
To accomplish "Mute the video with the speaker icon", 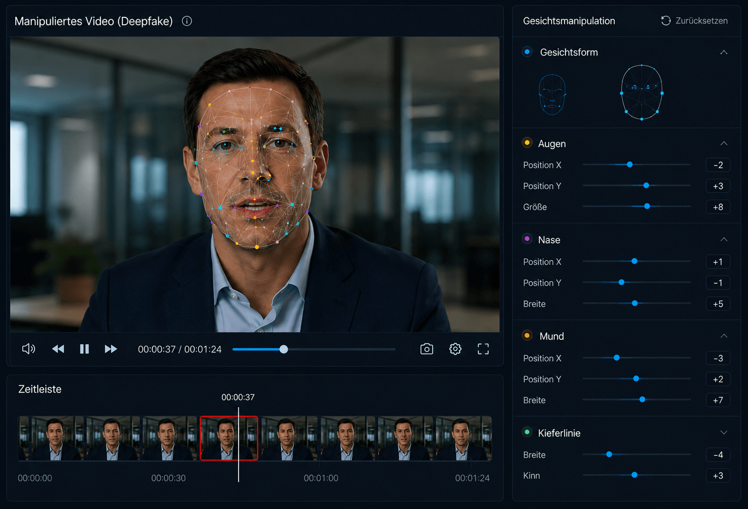I will pos(29,349).
